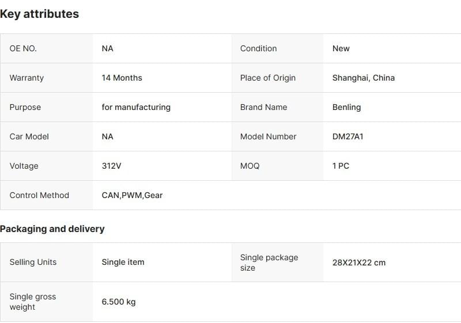Select the CAN,PWM,Gear value

point(132,195)
